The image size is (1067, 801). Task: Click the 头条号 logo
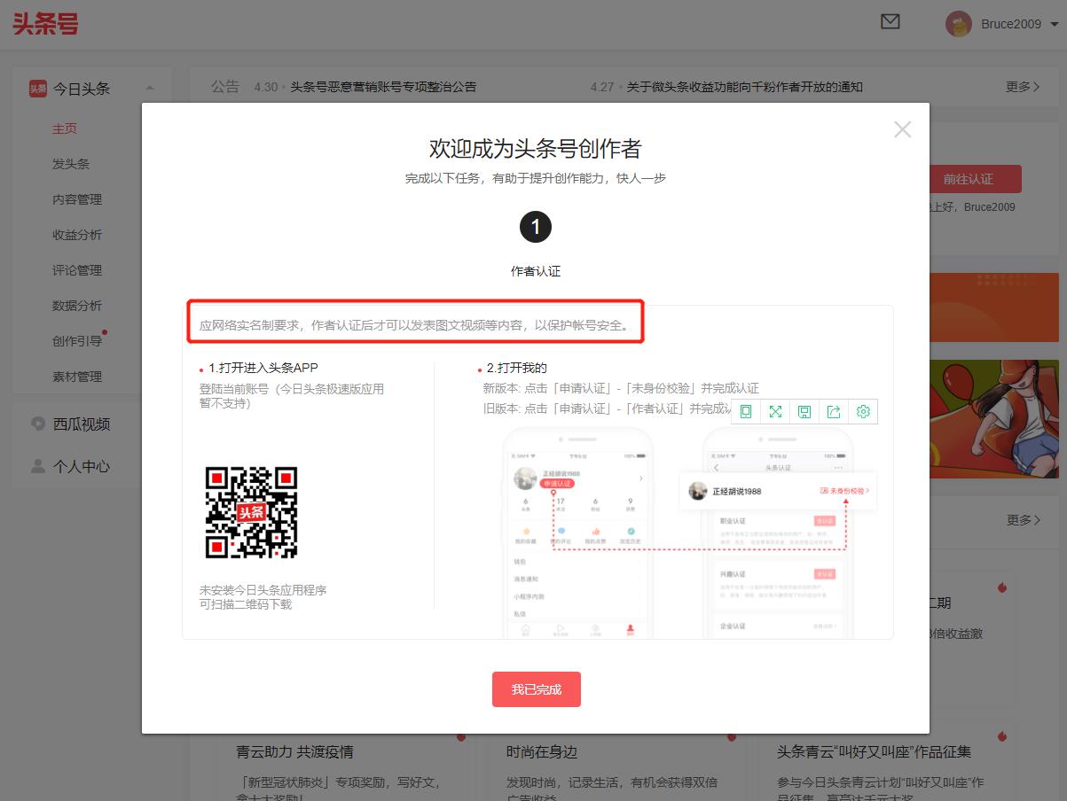pyautogui.click(x=45, y=24)
